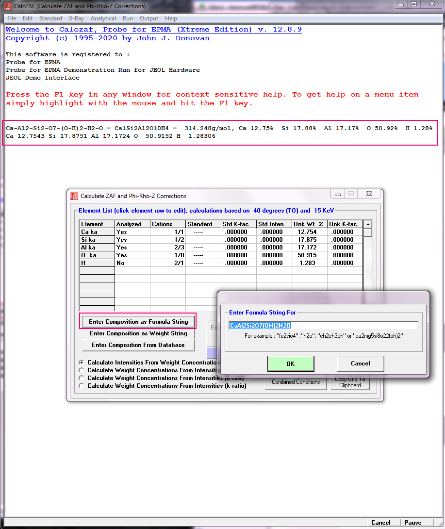Click the formula string text field
Viewport: 445px width, 529px height.
(x=323, y=325)
